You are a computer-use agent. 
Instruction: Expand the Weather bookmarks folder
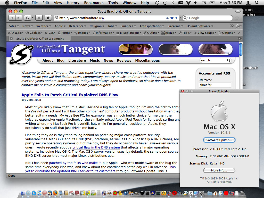[x=43, y=26]
